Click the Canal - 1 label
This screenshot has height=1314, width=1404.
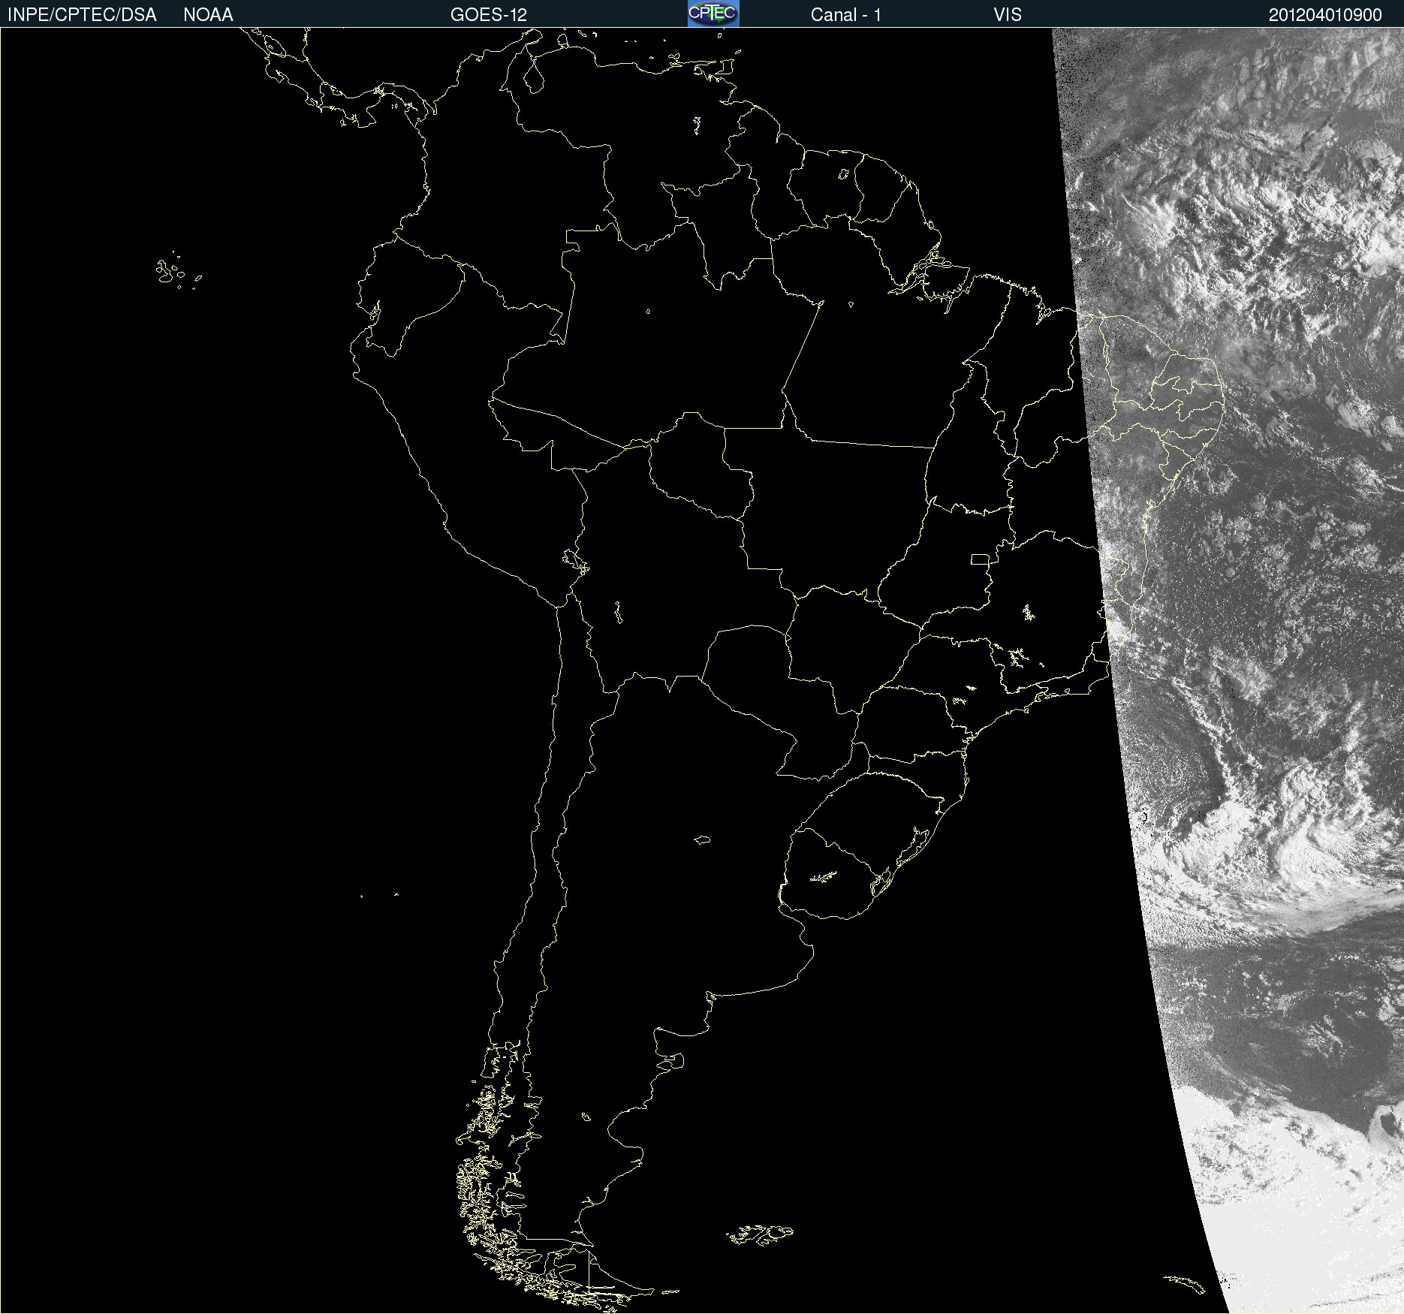(846, 15)
